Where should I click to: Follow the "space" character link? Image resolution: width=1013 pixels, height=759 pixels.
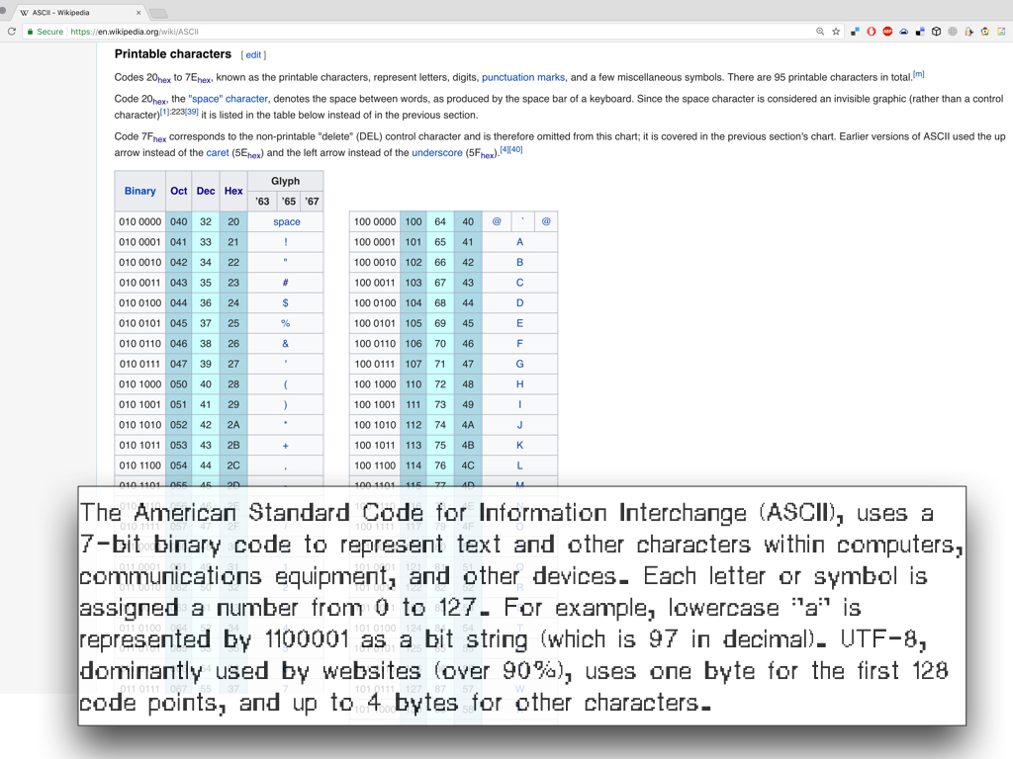[x=229, y=99]
